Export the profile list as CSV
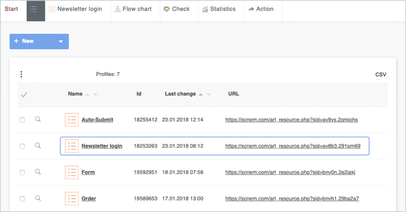The height and width of the screenshot is (212, 406). (x=381, y=75)
